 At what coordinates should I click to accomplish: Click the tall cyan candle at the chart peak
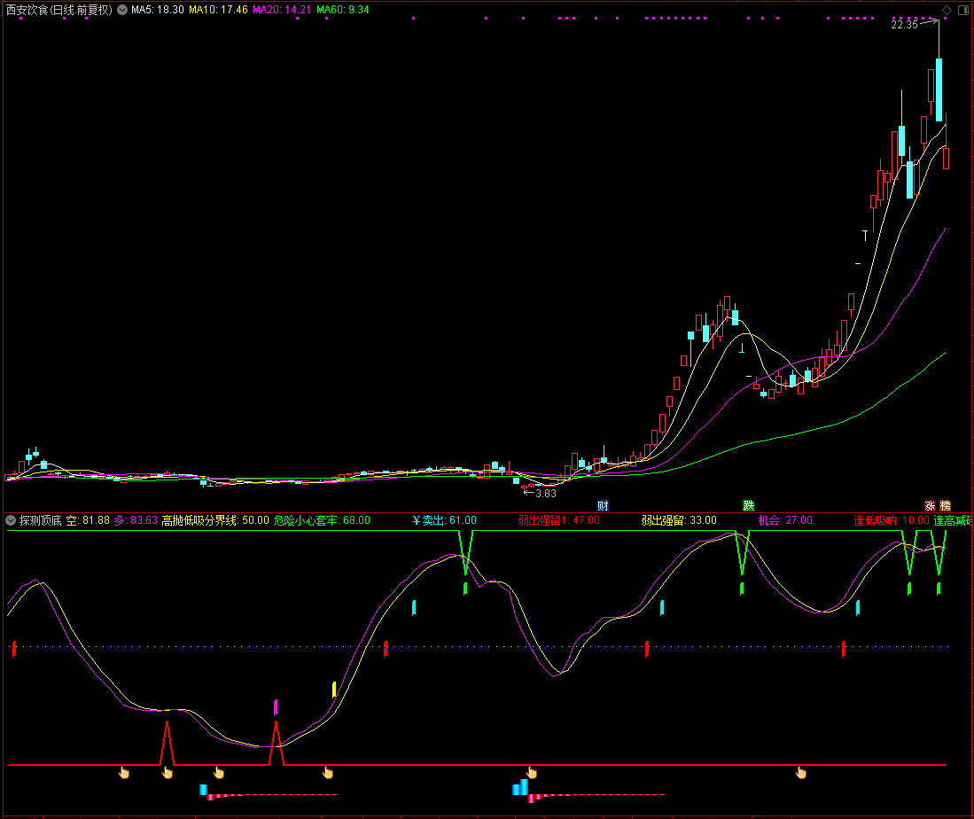pos(939,89)
